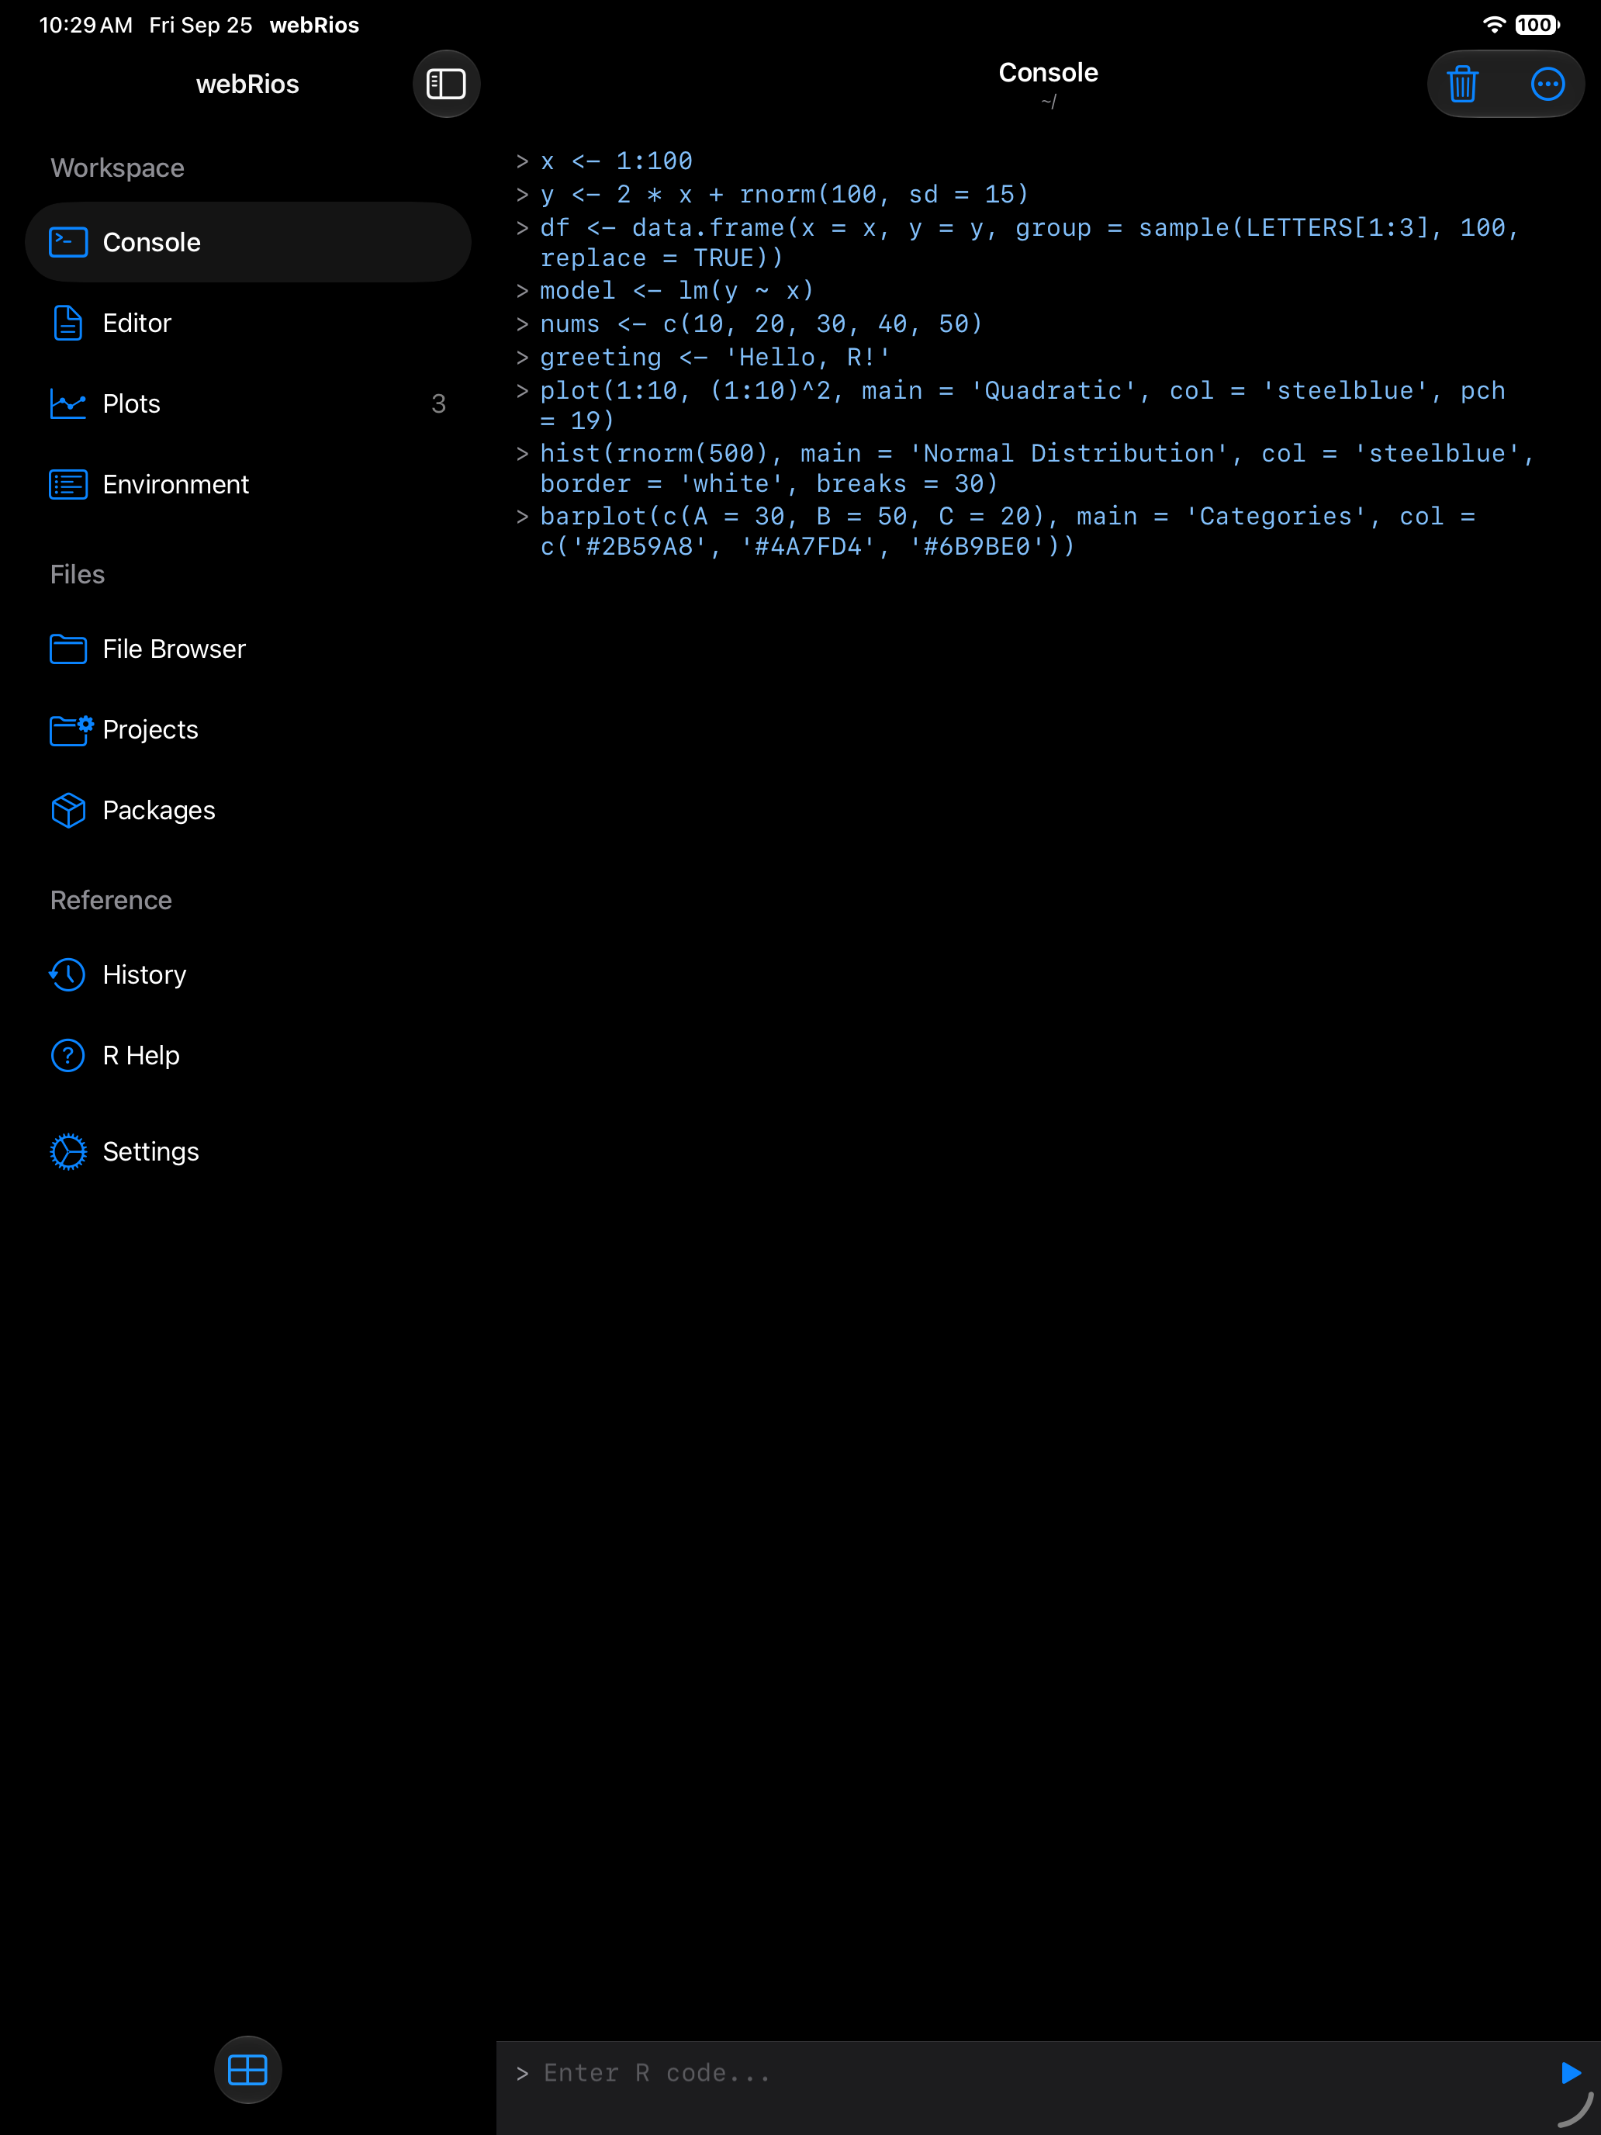The image size is (1601, 2135).
Task: Click the Plots chart icon
Action: click(68, 403)
